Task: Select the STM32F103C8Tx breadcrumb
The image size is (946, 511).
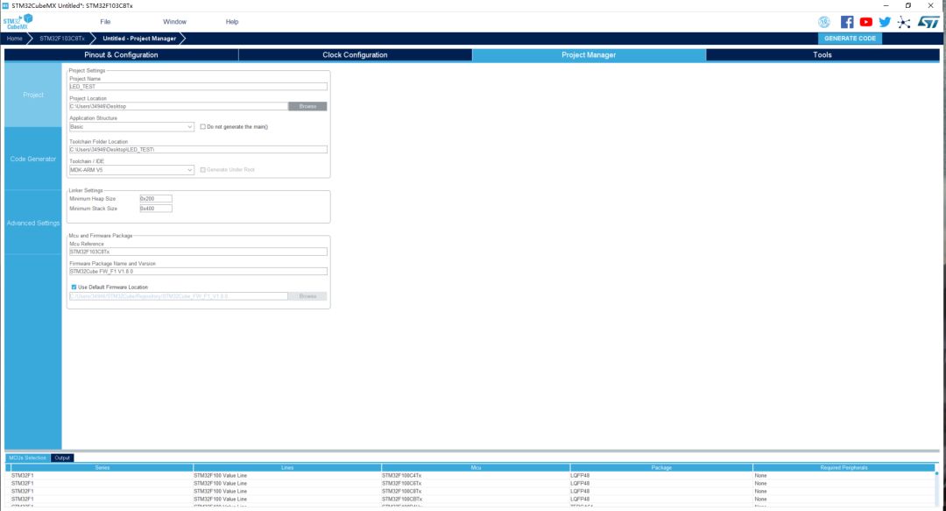Action: point(61,38)
